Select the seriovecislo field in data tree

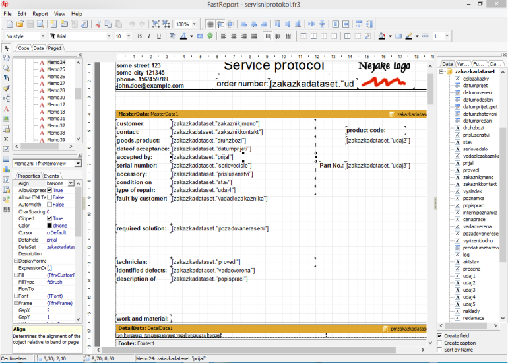(475, 149)
